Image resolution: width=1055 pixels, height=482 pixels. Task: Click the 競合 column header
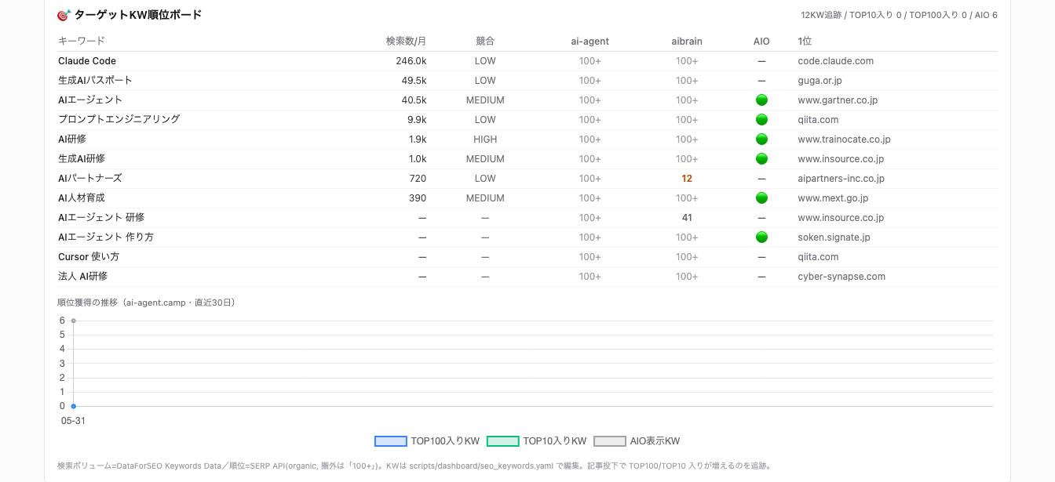click(485, 41)
